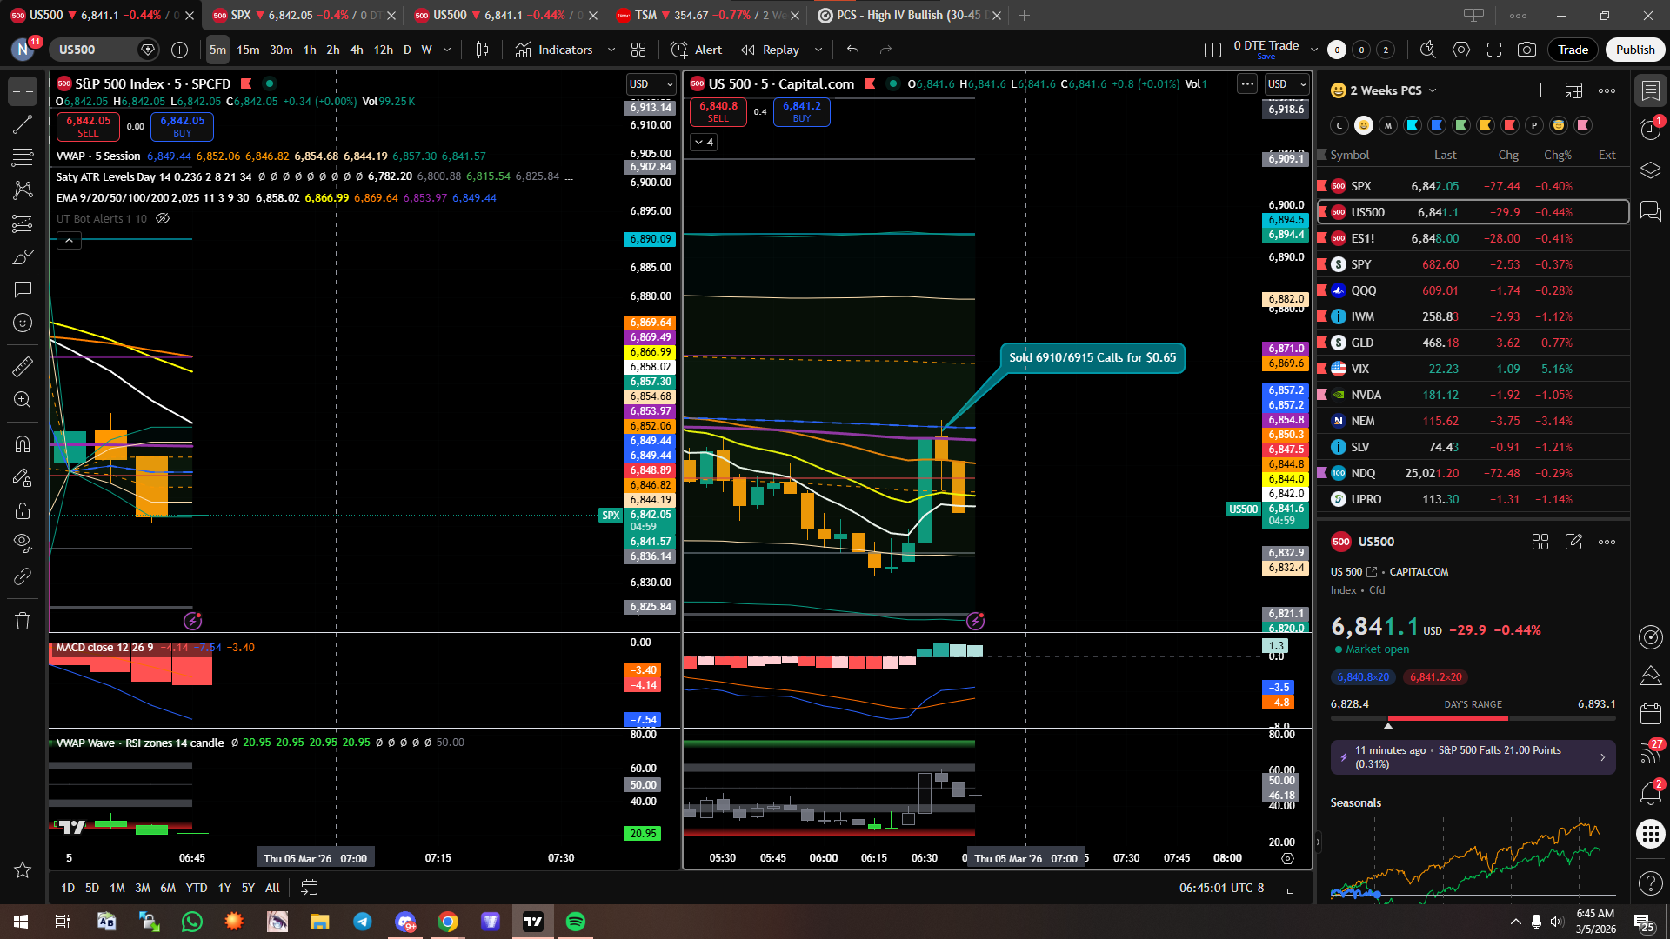Click the Trade button
The image size is (1670, 939).
point(1573,50)
